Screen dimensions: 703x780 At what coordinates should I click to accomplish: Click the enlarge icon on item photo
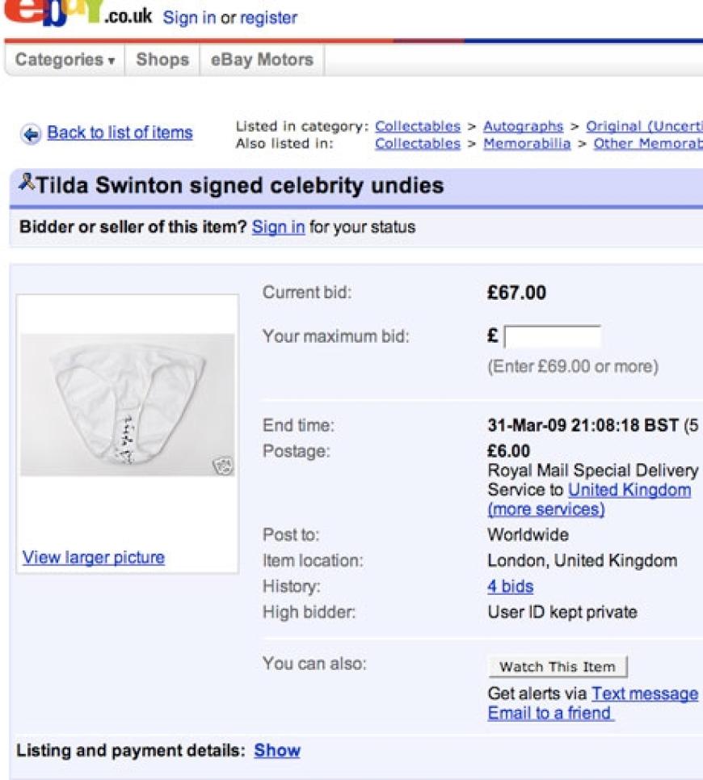point(223,466)
